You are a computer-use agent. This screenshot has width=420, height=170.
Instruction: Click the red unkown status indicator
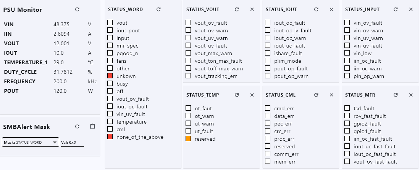tap(110, 76)
